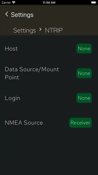Open the Host value showing None

point(84,49)
